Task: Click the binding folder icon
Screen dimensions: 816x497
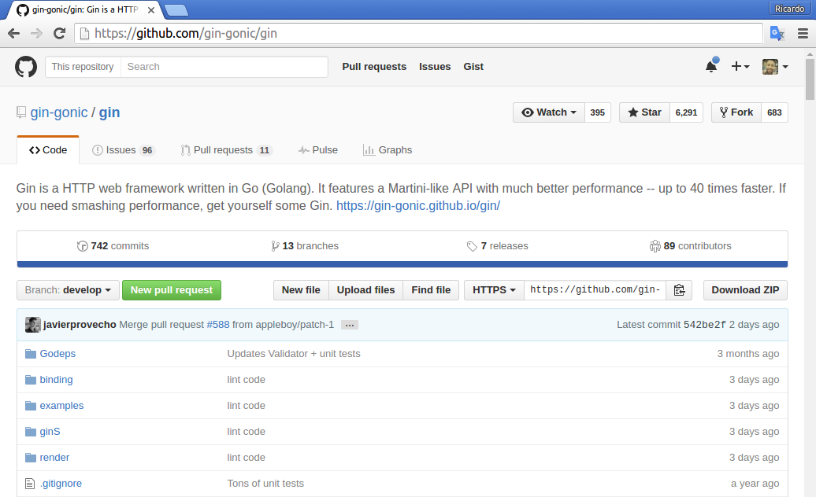Action: (x=31, y=380)
